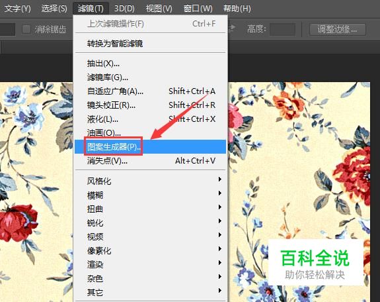Expand the 渲染 submenu
Viewport: 380px width, 302px height.
point(150,264)
